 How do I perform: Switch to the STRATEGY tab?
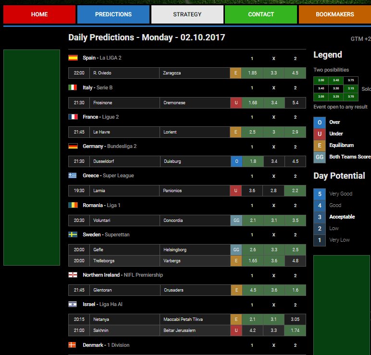[x=187, y=14]
